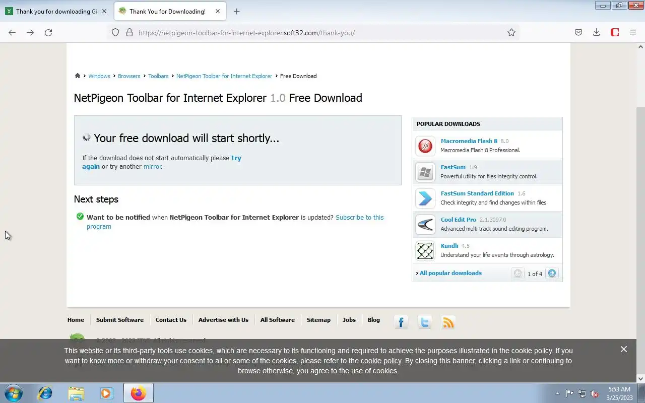The image size is (645, 403).
Task: View site connection padlock info
Action: click(x=130, y=33)
